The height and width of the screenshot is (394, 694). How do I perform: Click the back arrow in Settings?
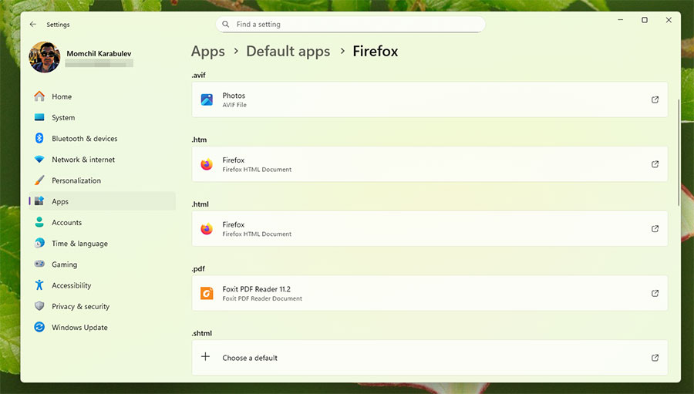point(33,25)
